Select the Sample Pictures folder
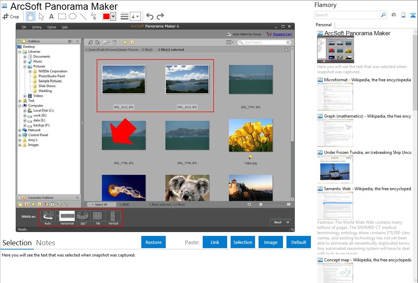 pyautogui.click(x=50, y=81)
